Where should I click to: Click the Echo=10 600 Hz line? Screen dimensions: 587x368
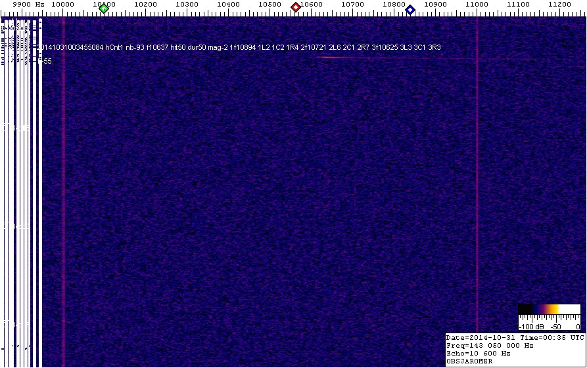click(x=478, y=353)
